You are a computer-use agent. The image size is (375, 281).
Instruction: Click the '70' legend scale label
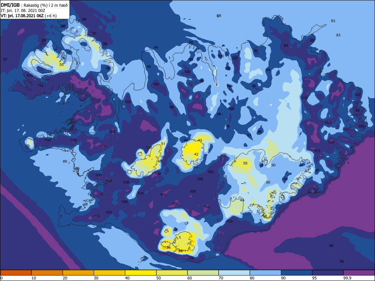point(221,278)
